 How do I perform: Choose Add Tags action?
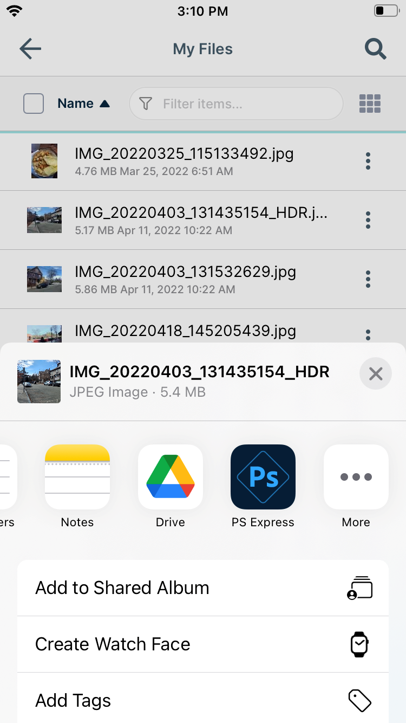203,700
